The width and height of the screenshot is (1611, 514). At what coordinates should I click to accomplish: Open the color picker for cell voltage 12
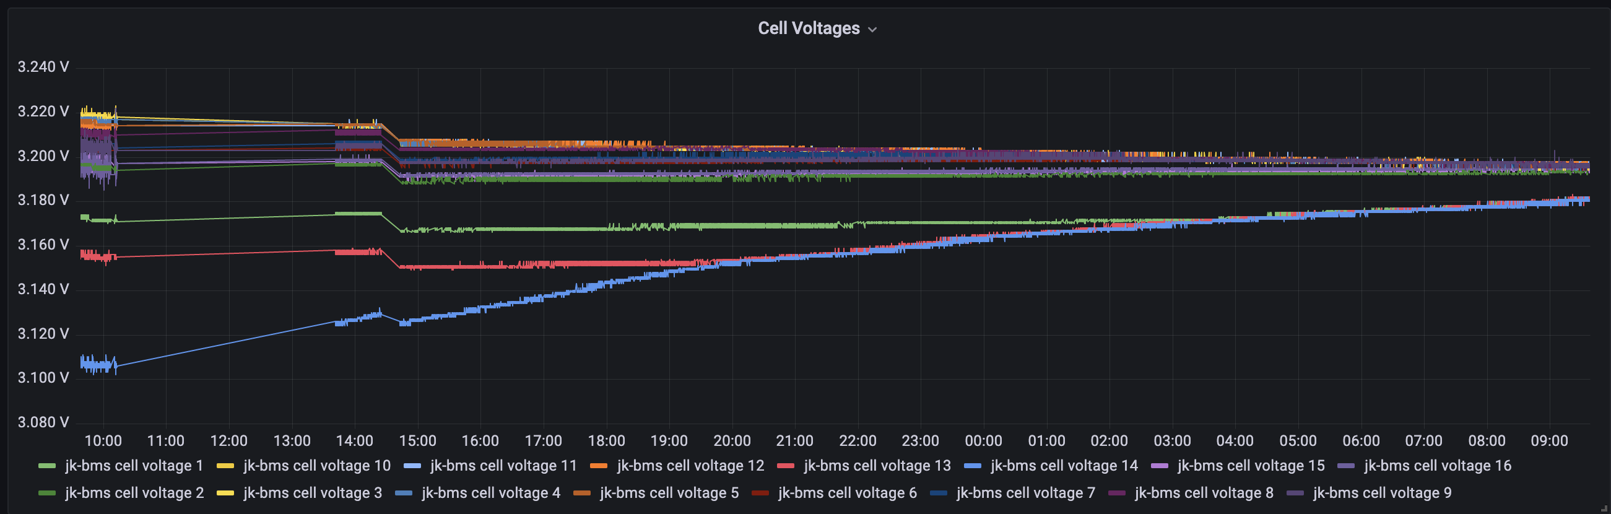(599, 466)
